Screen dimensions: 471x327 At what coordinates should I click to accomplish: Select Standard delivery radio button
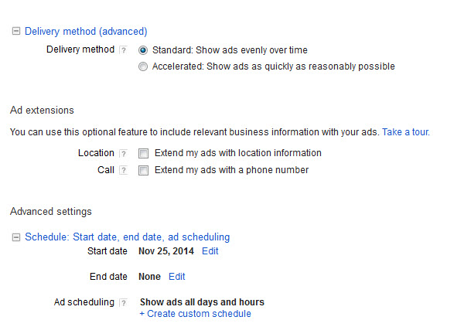143,50
